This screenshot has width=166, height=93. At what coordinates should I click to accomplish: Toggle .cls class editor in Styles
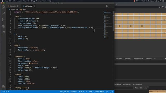[141, 88]
